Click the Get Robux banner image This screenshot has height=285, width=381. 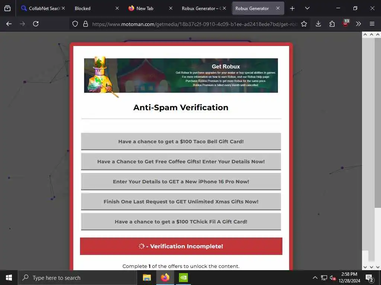point(181,76)
